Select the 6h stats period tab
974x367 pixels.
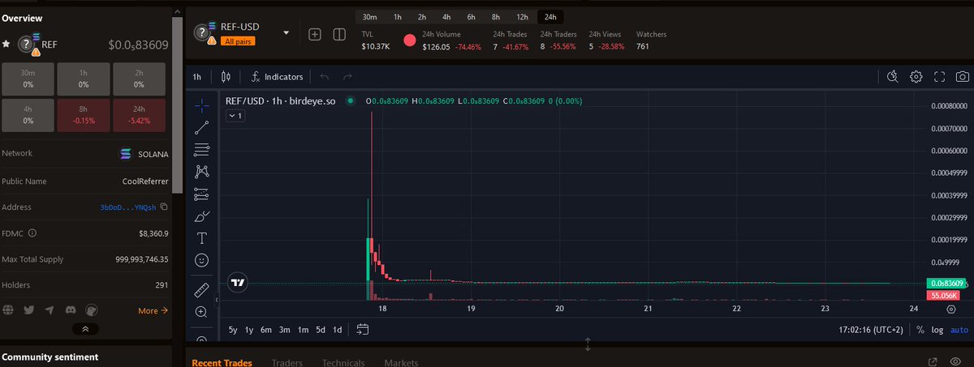[471, 17]
